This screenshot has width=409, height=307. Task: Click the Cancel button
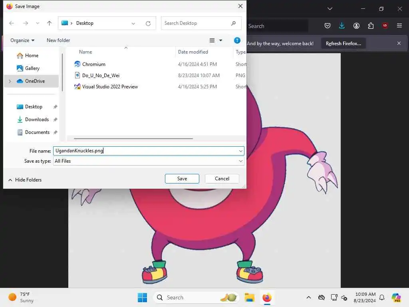pyautogui.click(x=222, y=179)
